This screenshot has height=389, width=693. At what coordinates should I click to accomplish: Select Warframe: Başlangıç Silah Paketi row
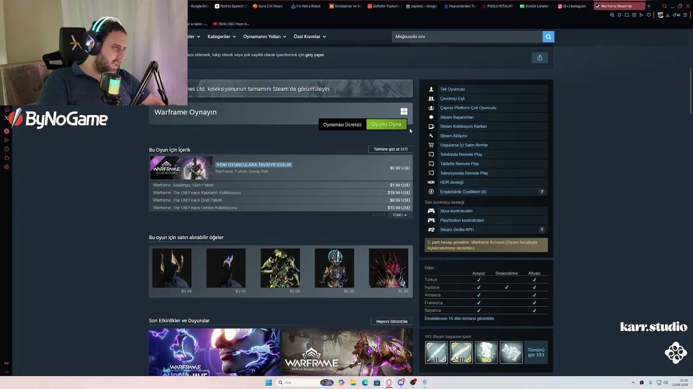tap(281, 185)
